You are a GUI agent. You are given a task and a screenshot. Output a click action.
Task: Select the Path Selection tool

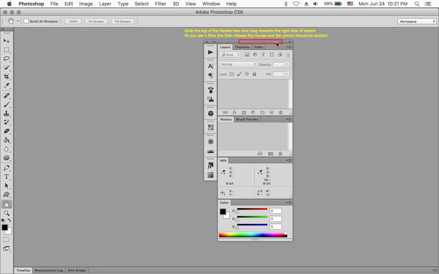[7, 186]
